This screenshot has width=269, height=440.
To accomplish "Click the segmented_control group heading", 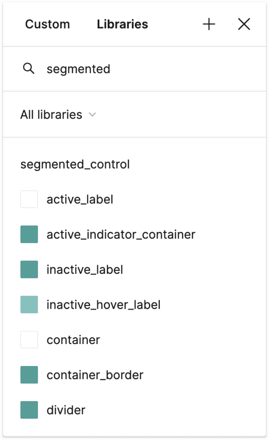I will coord(75,164).
